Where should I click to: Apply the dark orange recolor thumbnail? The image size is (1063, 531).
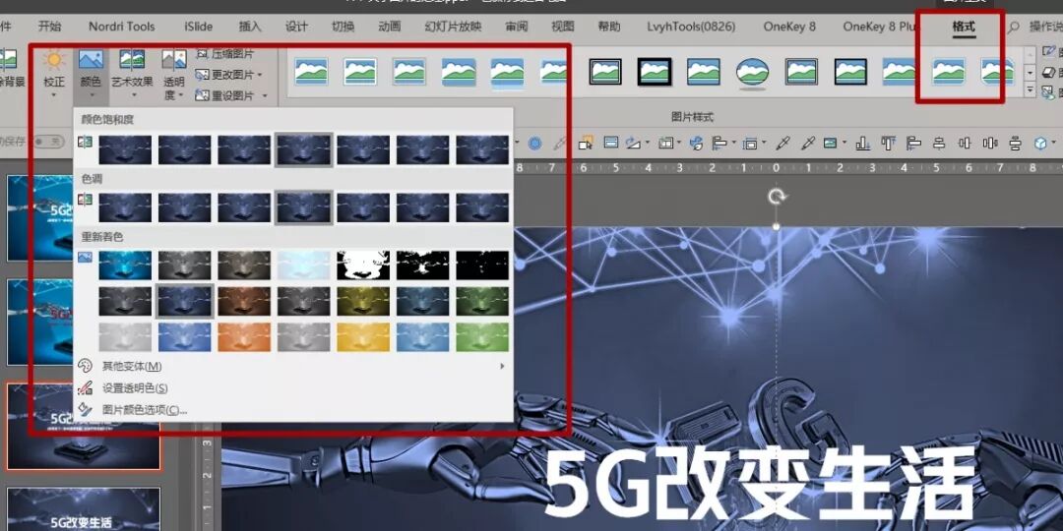244,302
